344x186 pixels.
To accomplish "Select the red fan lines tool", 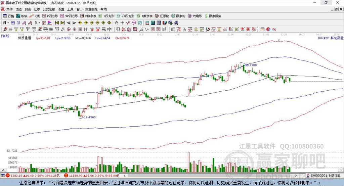I will click(124, 30).
